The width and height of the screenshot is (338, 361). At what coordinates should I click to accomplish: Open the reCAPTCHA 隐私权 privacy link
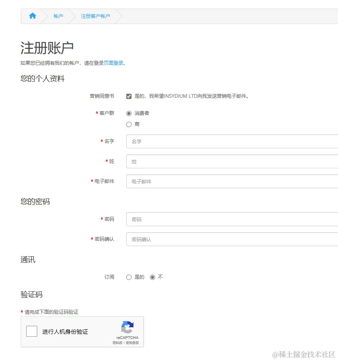(x=117, y=343)
